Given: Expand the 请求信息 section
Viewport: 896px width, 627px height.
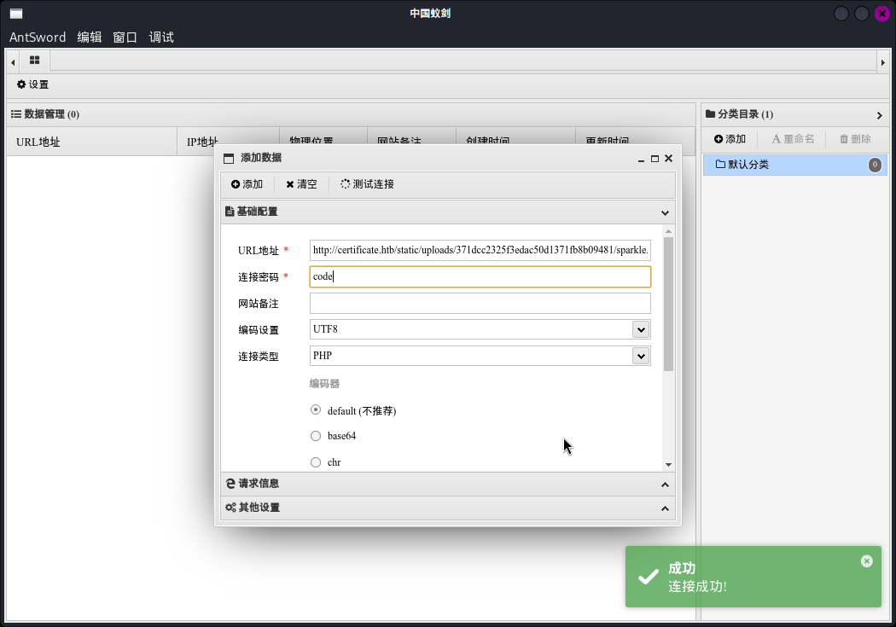Looking at the screenshot, I should 447,484.
